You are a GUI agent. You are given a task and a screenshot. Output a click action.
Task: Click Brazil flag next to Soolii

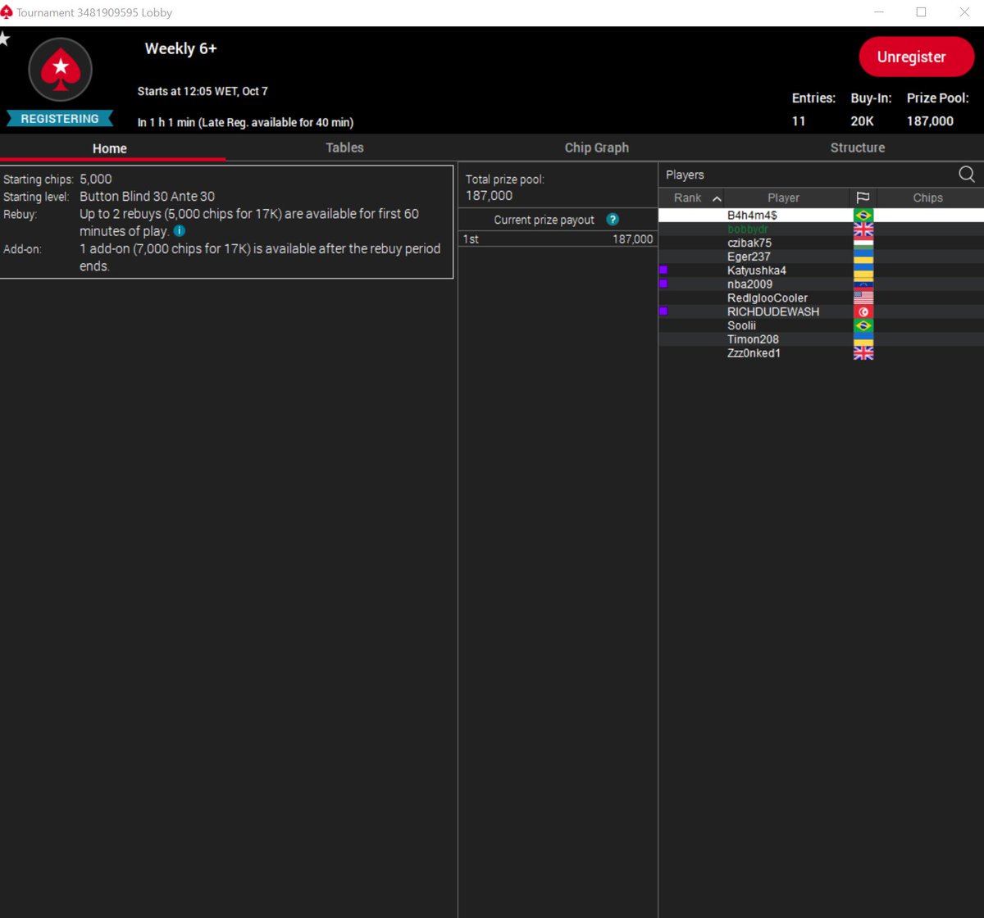(x=863, y=325)
